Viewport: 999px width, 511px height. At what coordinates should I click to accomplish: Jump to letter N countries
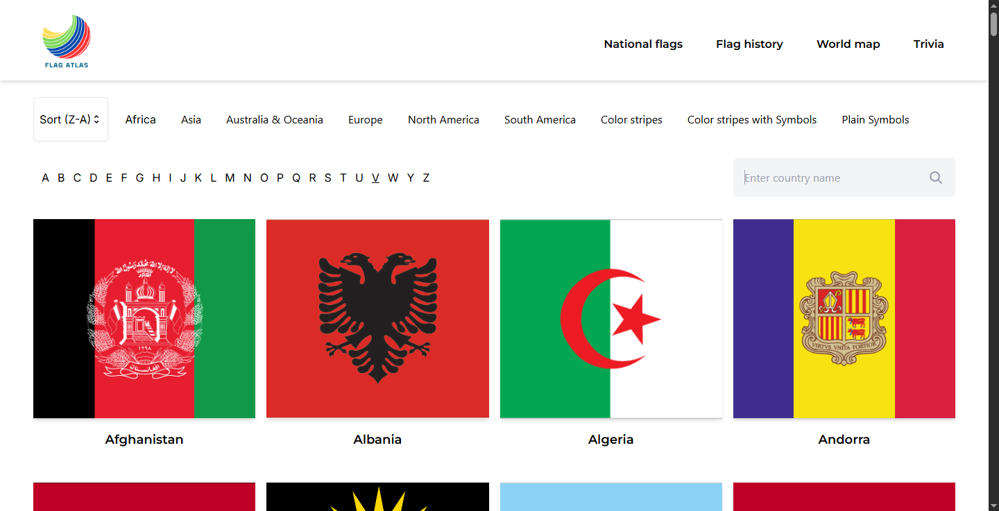247,177
